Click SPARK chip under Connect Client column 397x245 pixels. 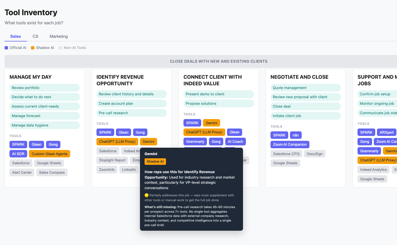[x=192, y=123]
